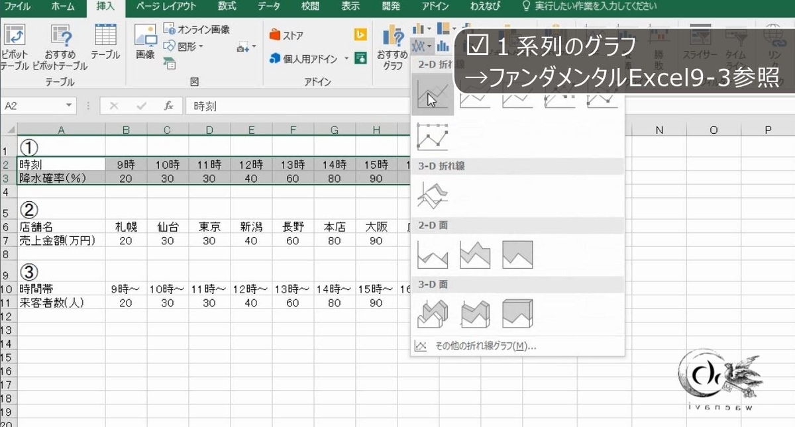This screenshot has width=795, height=427.
Task: Click cell 12時 in row 2
Action: pyautogui.click(x=251, y=164)
